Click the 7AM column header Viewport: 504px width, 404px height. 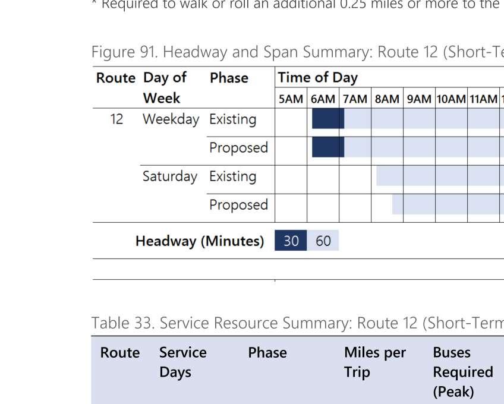click(x=355, y=99)
